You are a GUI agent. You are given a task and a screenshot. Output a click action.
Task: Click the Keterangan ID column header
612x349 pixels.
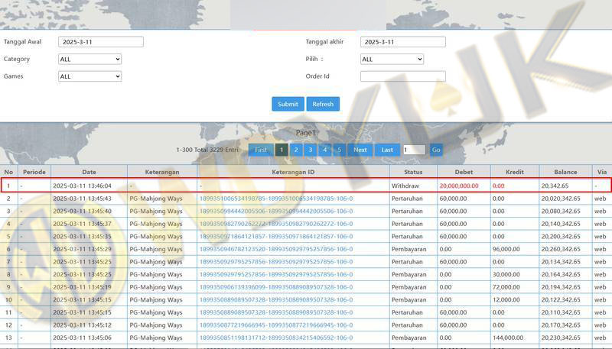(293, 172)
